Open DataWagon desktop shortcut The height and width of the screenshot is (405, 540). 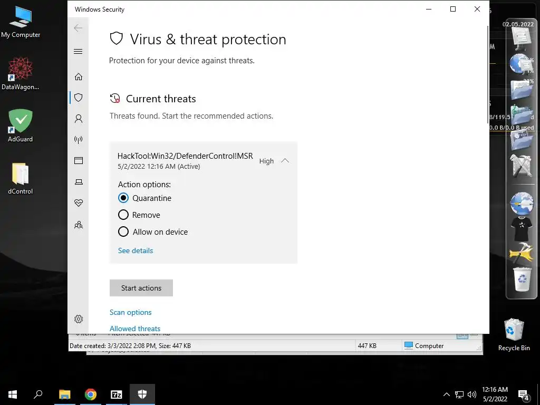[x=21, y=74]
